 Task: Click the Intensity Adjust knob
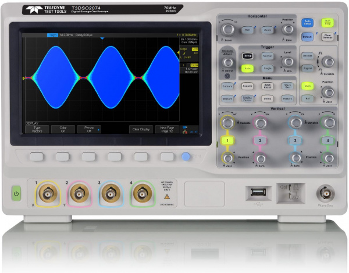[x=228, y=62]
